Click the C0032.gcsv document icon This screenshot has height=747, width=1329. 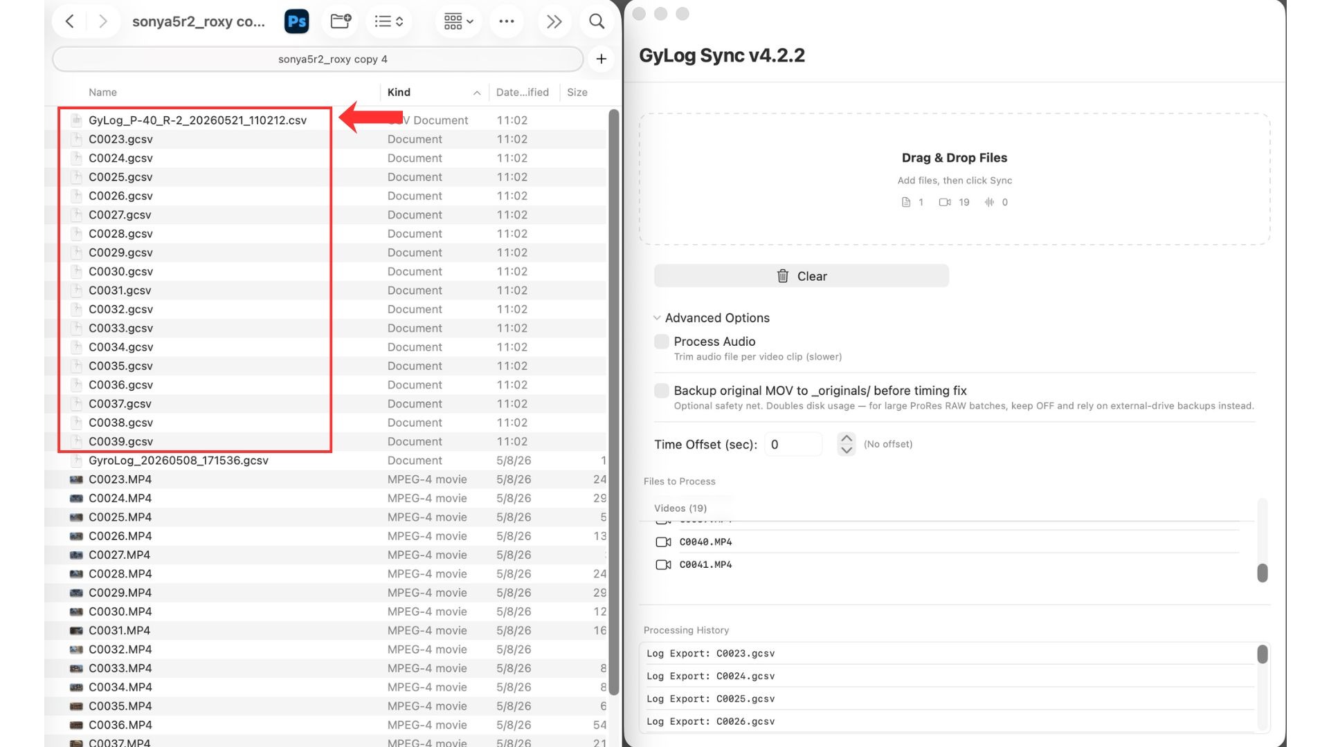pyautogui.click(x=77, y=309)
